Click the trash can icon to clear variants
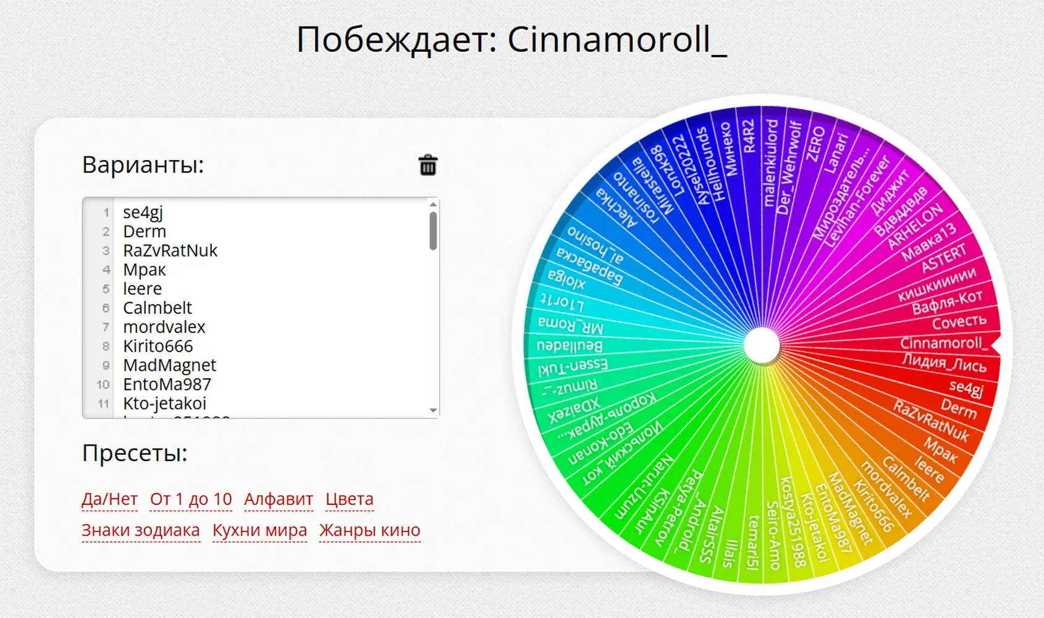Screen dimensions: 1044x618 click(x=428, y=165)
